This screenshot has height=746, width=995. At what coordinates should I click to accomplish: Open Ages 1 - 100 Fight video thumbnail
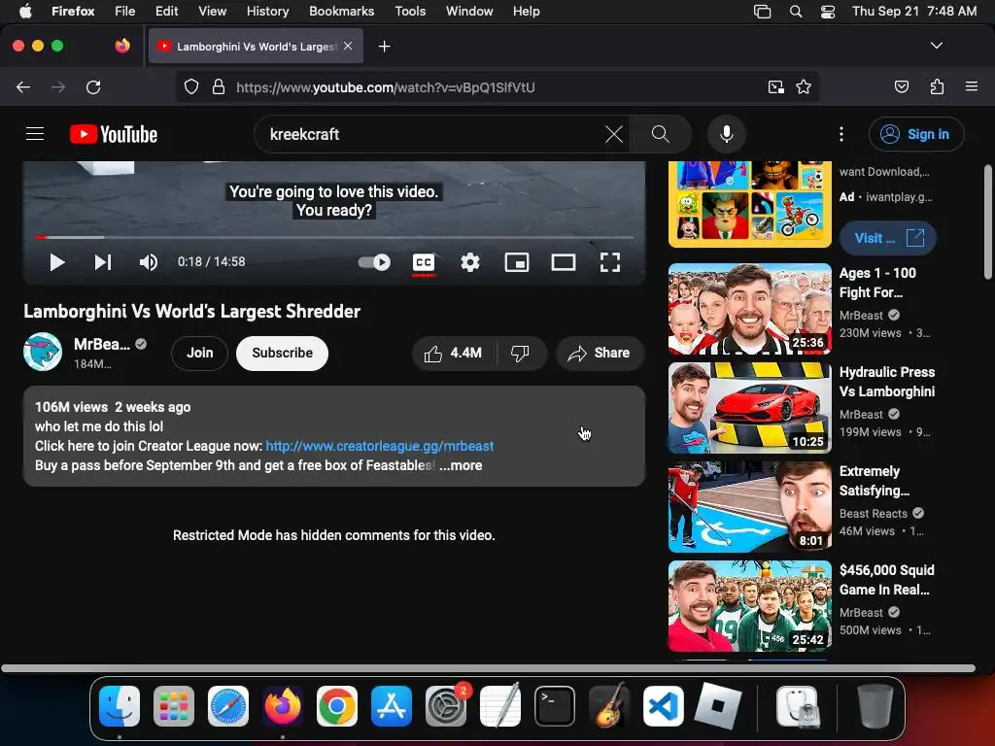tap(750, 309)
